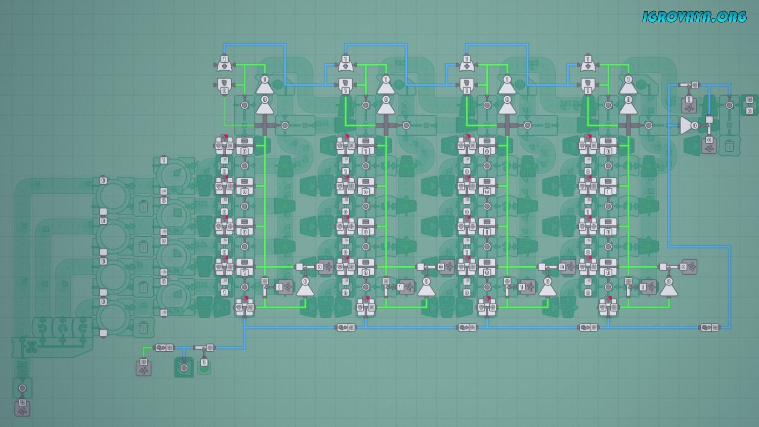The height and width of the screenshot is (427, 759).
Task: Click topmost trash bin beside the left storages
Action: point(144,206)
